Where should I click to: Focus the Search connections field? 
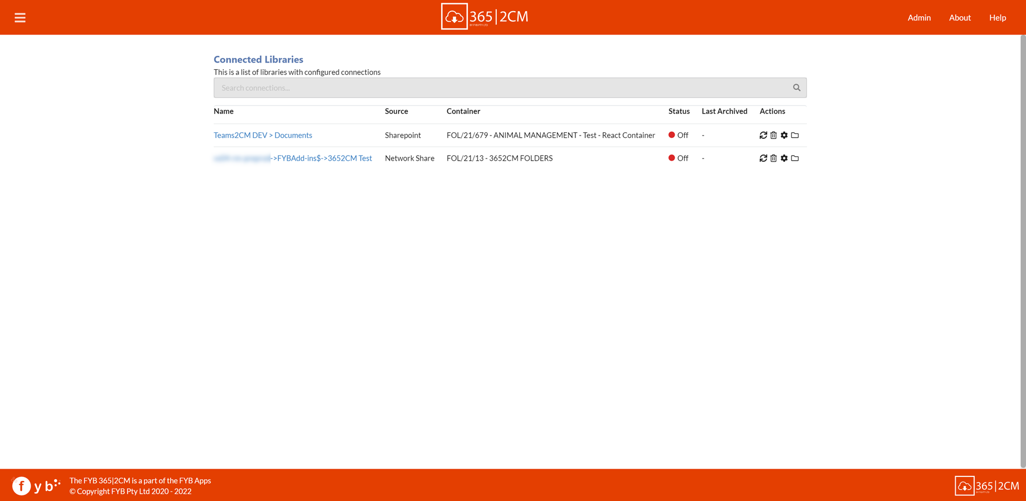[x=510, y=88]
